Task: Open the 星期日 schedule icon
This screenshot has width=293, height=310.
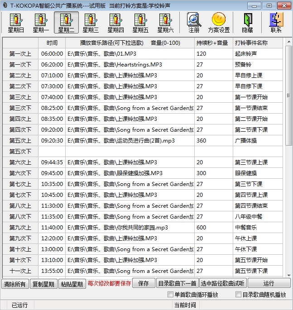Action: pyautogui.click(x=16, y=23)
